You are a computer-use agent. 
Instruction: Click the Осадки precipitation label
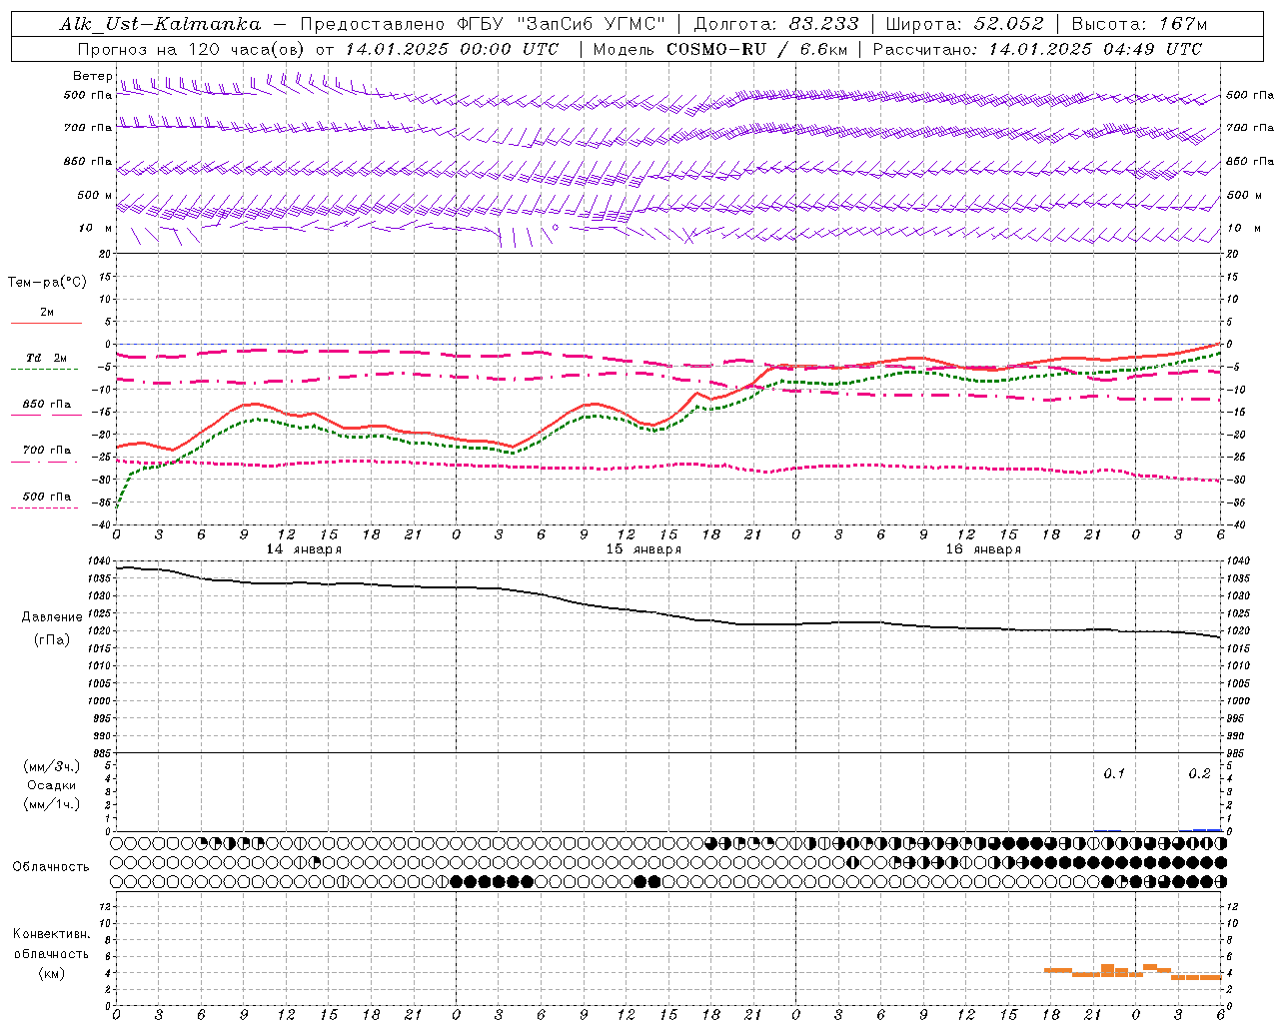click(52, 785)
